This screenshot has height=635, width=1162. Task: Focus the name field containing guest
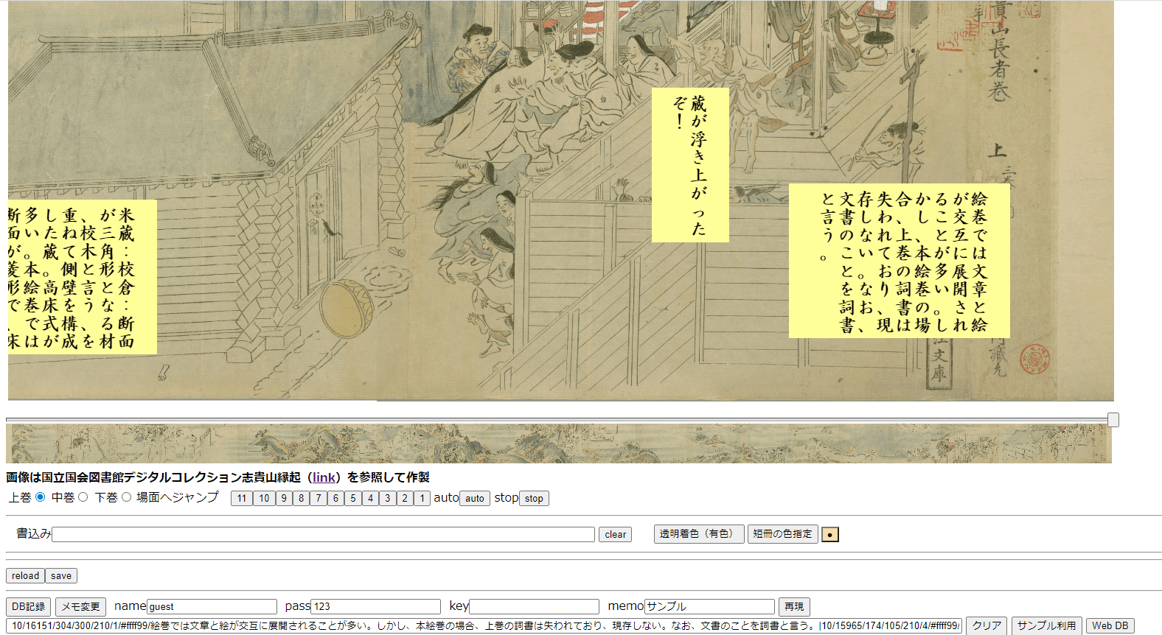coord(212,607)
